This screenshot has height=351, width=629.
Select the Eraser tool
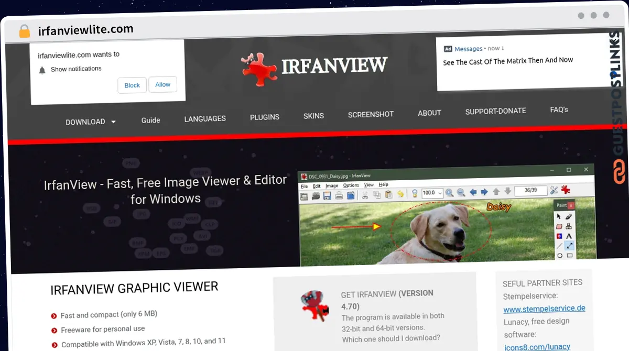click(559, 226)
